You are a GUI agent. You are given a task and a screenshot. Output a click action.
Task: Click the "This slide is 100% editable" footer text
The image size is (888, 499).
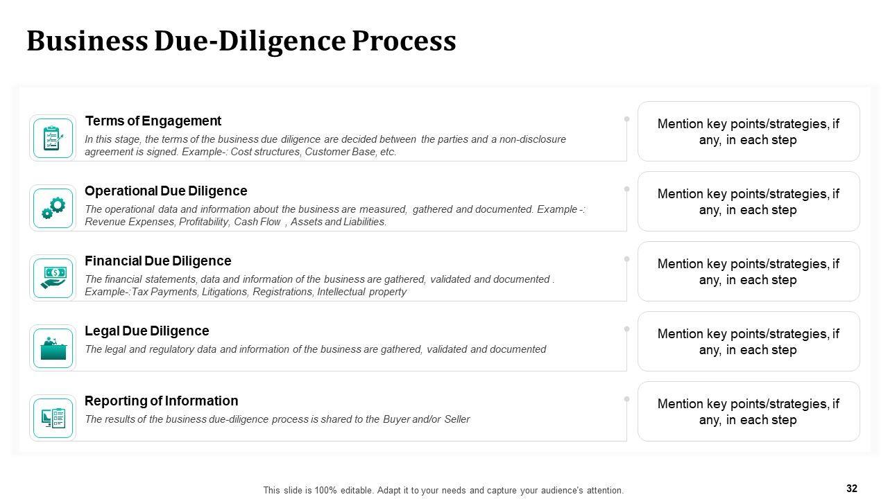click(443, 490)
